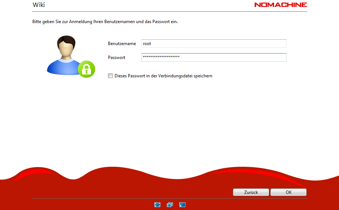This screenshot has height=210, width=339.
Task: Click the fullscreen on all monitors icon
Action: click(170, 205)
